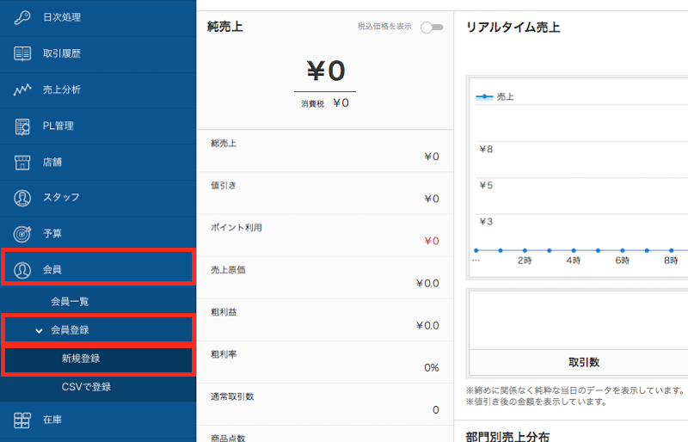Collapse 会員登録 chevron arrow

point(39,330)
